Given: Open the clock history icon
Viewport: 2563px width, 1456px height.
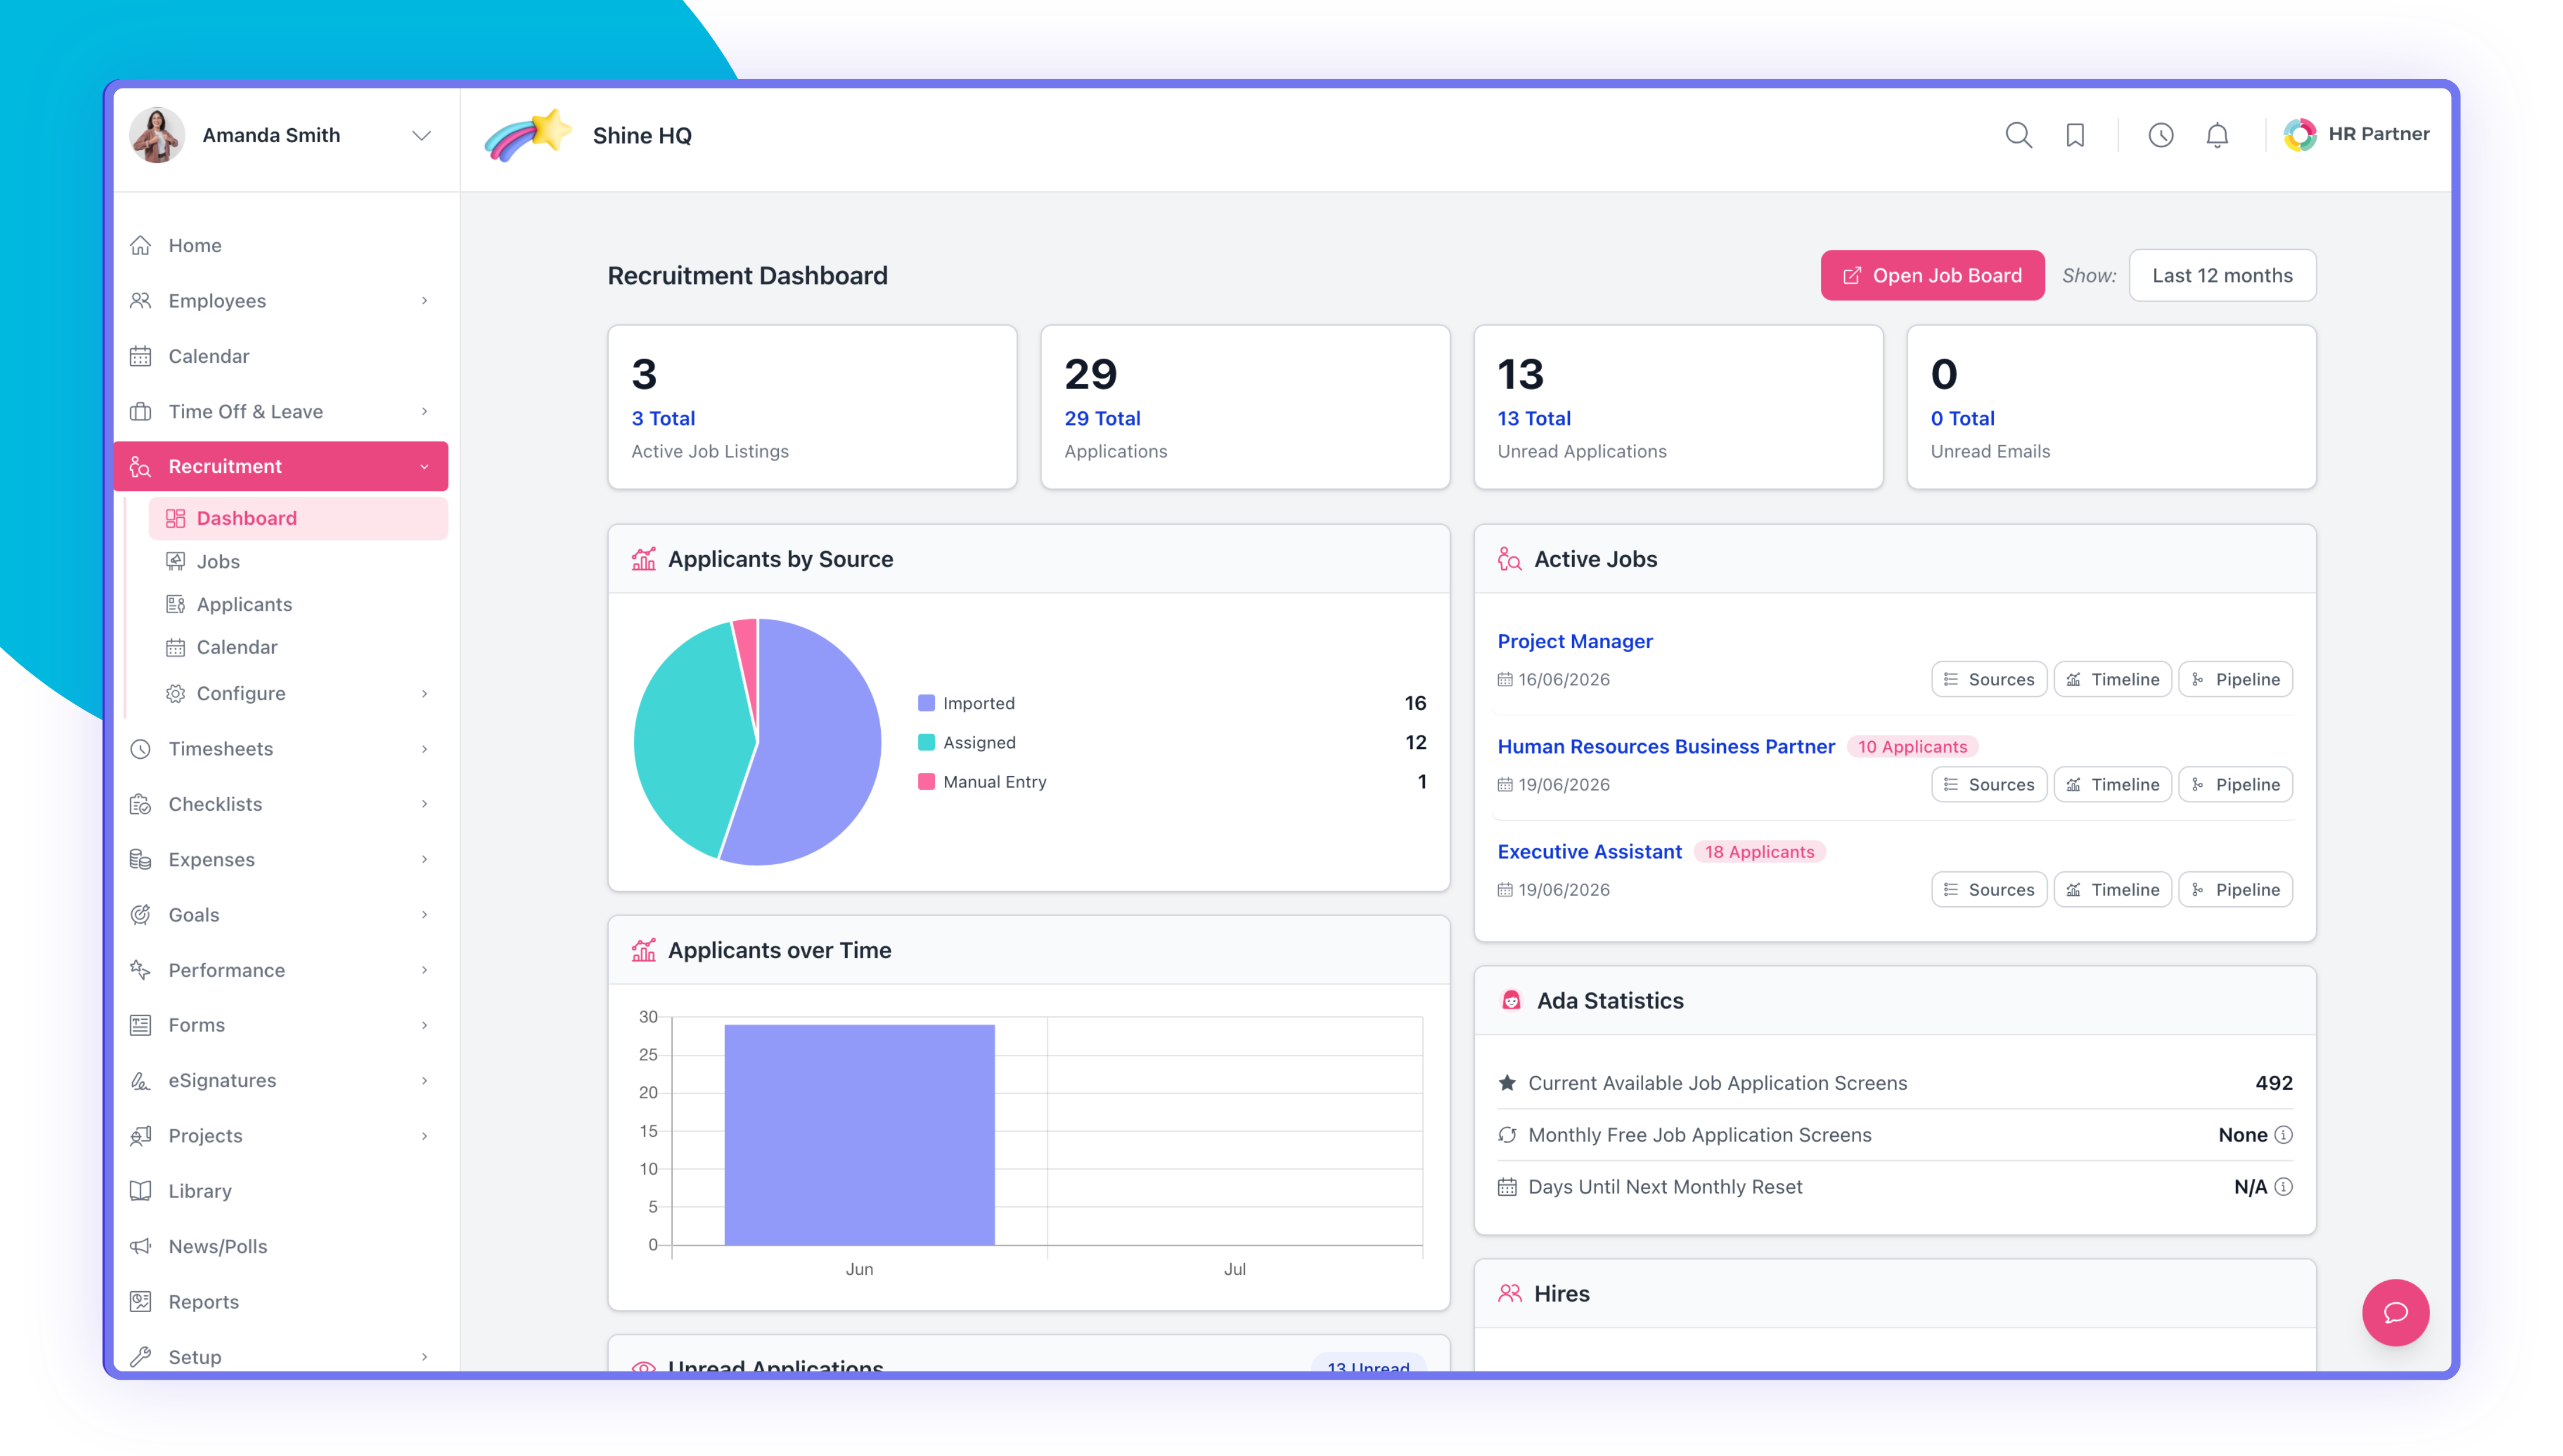Looking at the screenshot, I should [x=2160, y=135].
